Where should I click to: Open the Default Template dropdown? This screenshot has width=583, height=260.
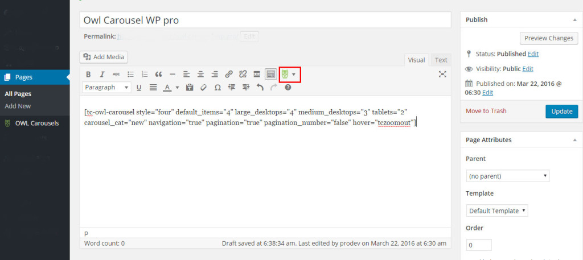(x=497, y=211)
